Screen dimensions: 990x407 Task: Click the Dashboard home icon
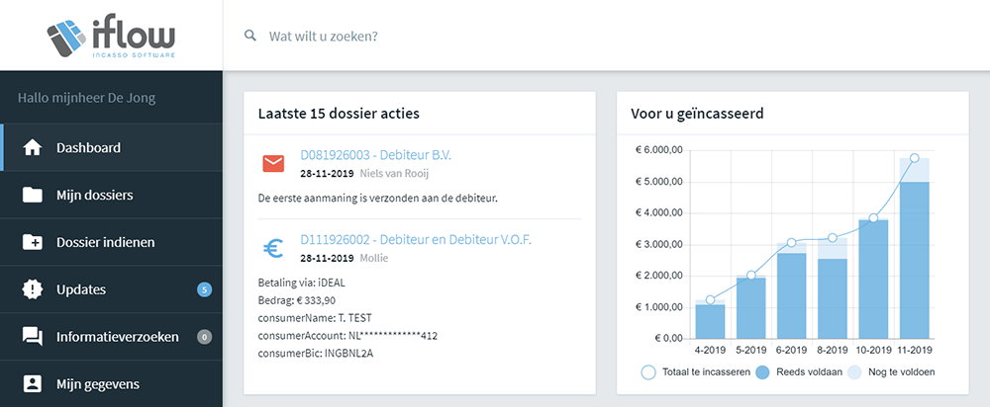point(33,148)
